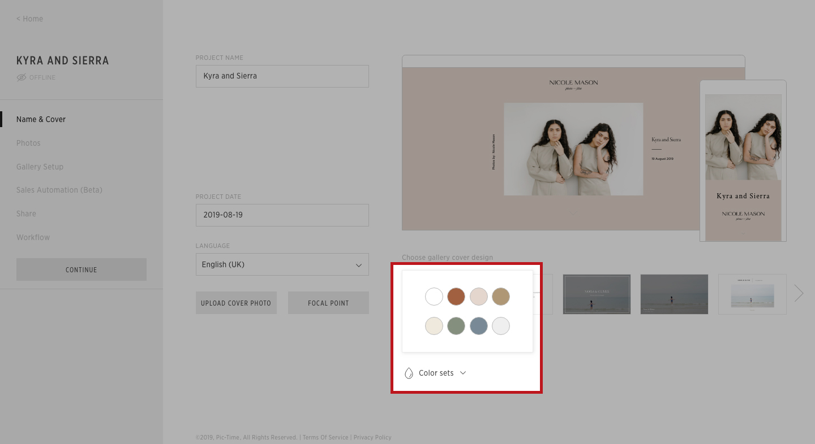This screenshot has width=815, height=444.
Task: Open the Privacy Policy link
Action: (372, 437)
